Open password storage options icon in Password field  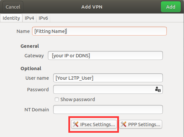pos(158,89)
